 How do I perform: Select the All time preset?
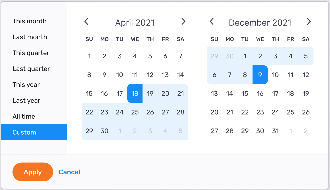[24, 117]
